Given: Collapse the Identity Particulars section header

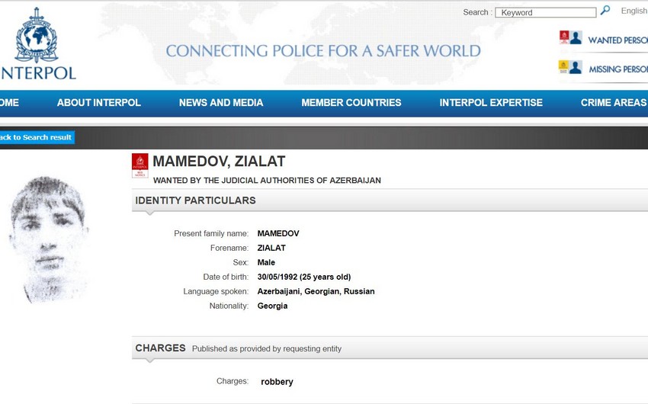Looking at the screenshot, I should pos(390,200).
